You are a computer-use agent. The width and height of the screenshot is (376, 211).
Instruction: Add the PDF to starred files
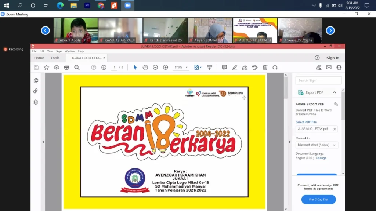tap(46, 68)
